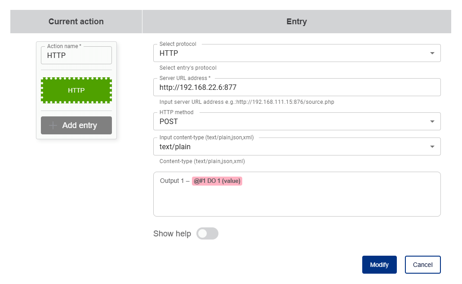This screenshot has width=462, height=284.
Task: Open the content-type combo box showing text/plain
Action: click(288, 146)
